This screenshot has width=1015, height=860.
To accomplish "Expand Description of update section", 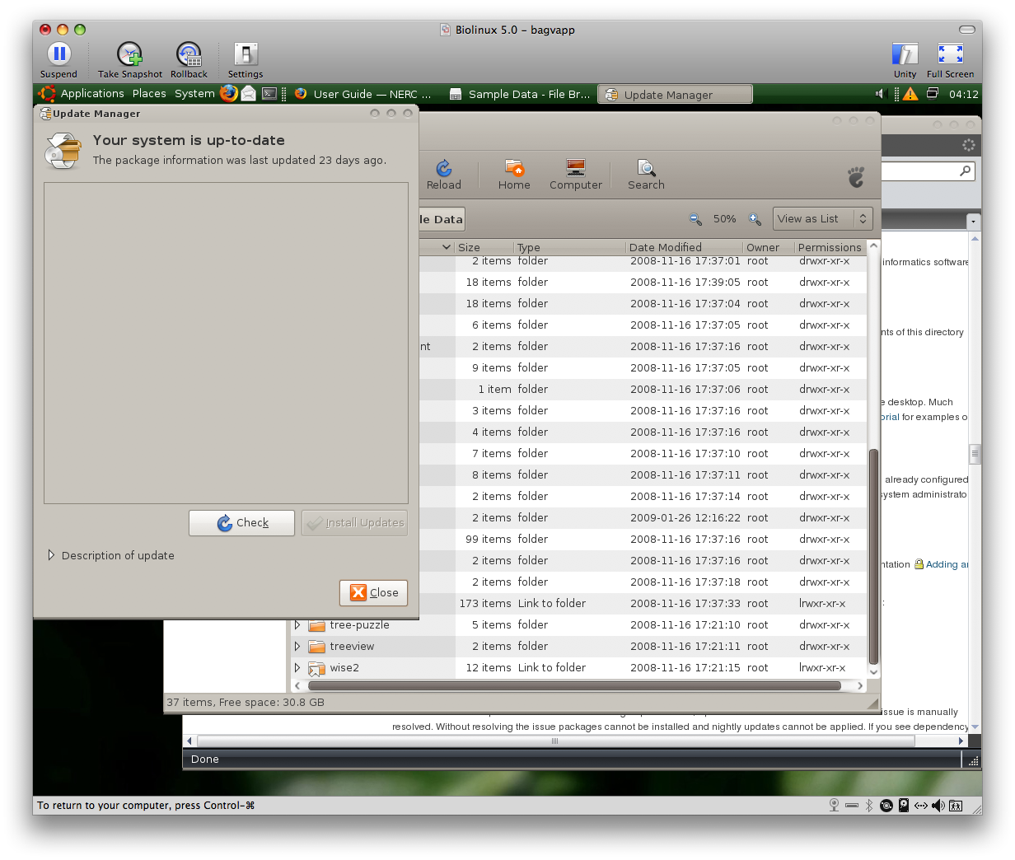I will [x=51, y=555].
